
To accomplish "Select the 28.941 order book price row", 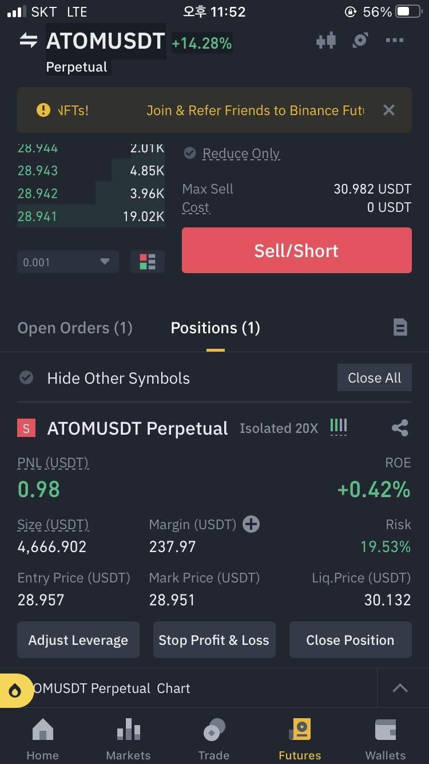I will click(90, 216).
